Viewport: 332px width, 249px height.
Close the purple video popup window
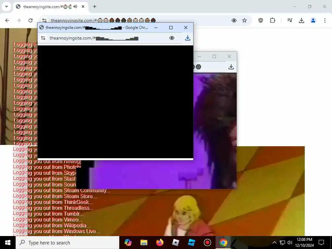coord(229,56)
